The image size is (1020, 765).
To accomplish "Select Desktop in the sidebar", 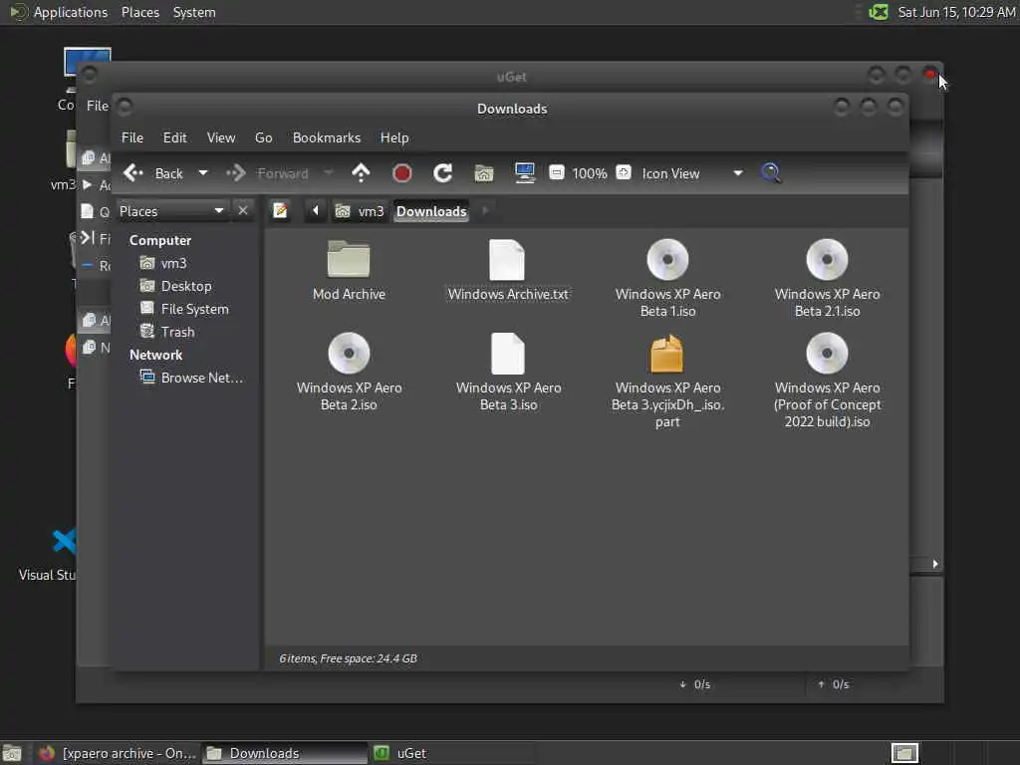I will pos(175,286).
